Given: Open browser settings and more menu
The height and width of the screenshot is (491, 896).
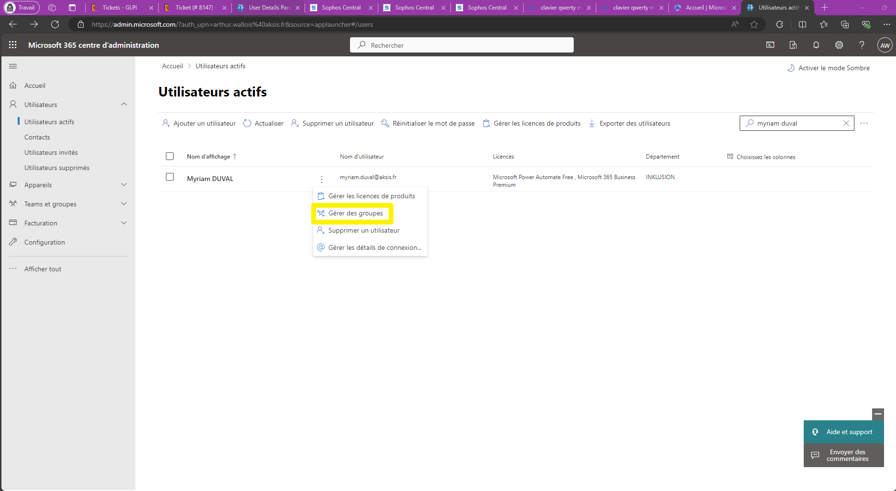Looking at the screenshot, I should pos(887,24).
